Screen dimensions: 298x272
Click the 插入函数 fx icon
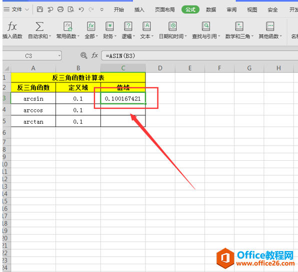pos(12,26)
